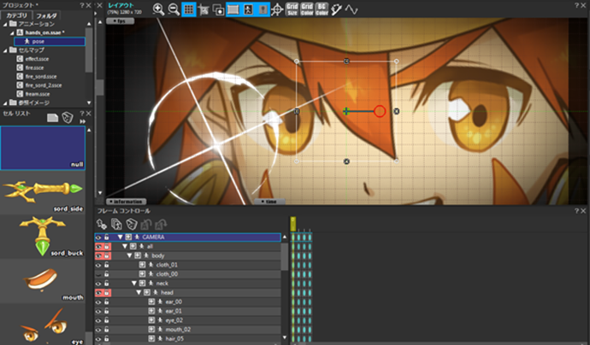This screenshot has height=345, width=590.
Task: Click the parts list scrollbar down arrow
Action: click(x=285, y=338)
